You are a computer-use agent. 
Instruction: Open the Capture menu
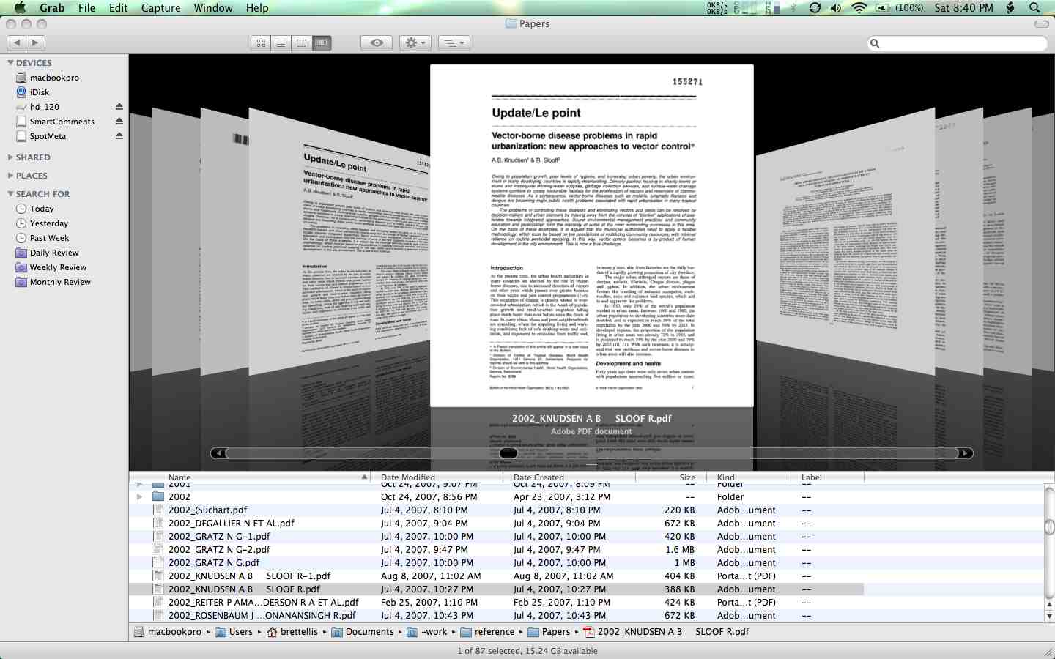tap(160, 8)
